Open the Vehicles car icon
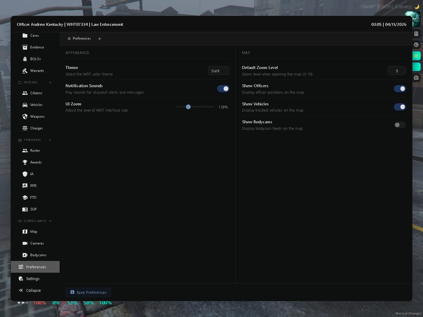 [x=25, y=105]
